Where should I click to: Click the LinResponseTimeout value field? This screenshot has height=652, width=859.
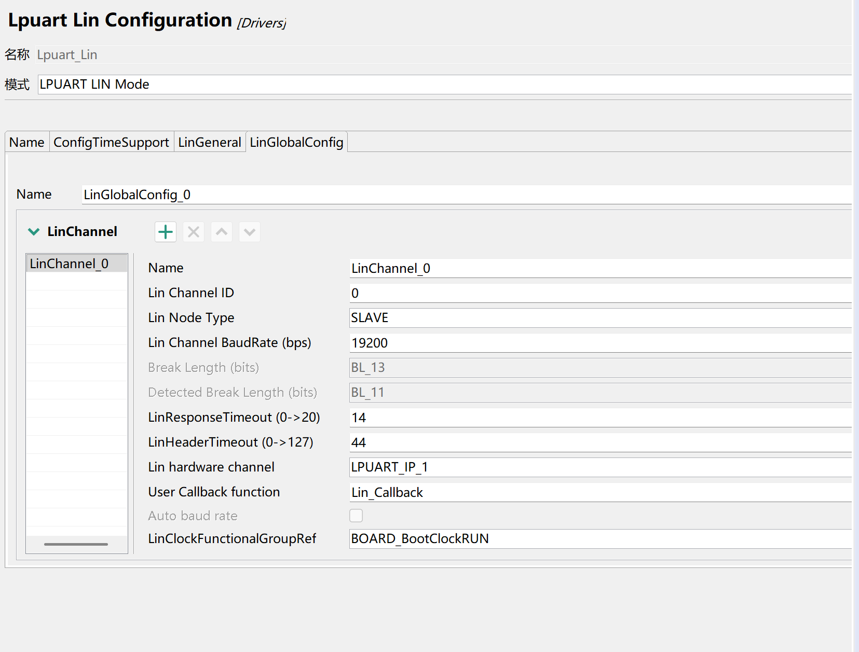[601, 418]
